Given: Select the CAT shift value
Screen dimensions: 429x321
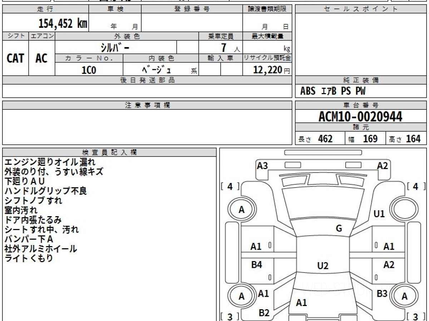Looking at the screenshot, I should tap(16, 58).
